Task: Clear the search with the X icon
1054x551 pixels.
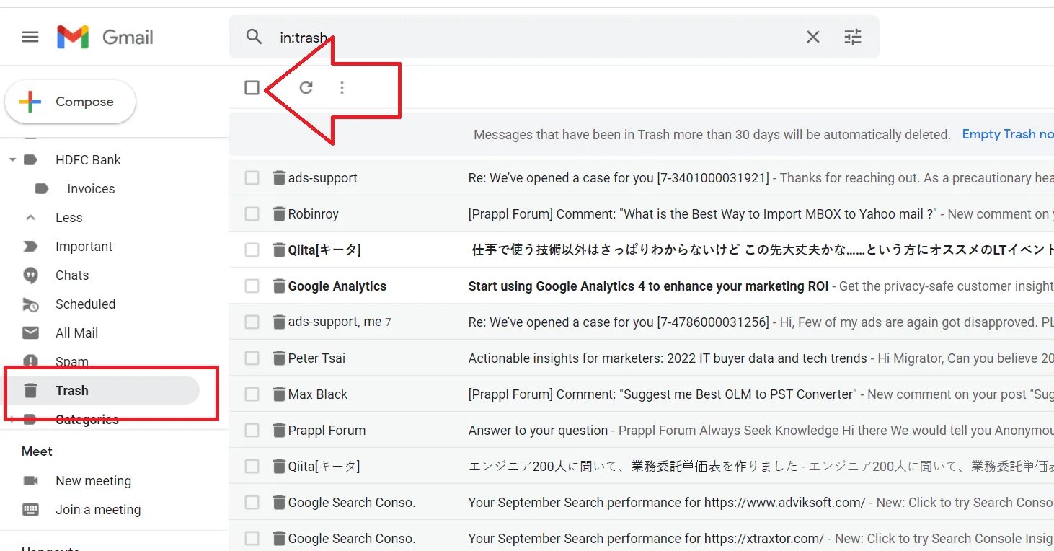Action: point(812,37)
